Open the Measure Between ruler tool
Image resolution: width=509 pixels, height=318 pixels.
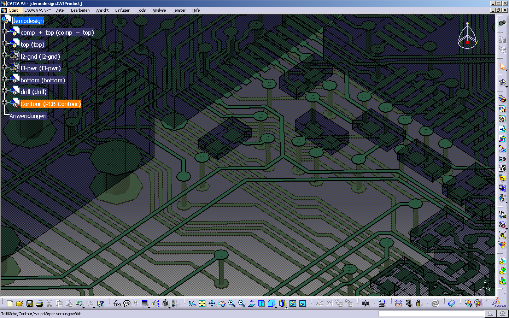point(398,303)
